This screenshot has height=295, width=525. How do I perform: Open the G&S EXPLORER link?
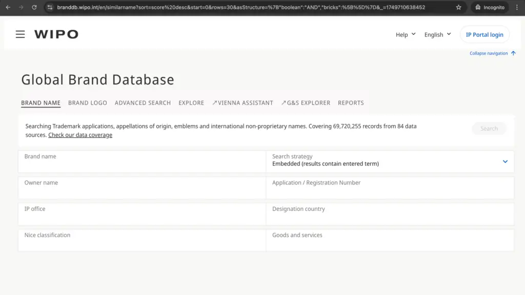tap(306, 103)
